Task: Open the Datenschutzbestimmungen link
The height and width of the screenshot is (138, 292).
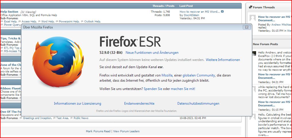Action: [x=198, y=103]
